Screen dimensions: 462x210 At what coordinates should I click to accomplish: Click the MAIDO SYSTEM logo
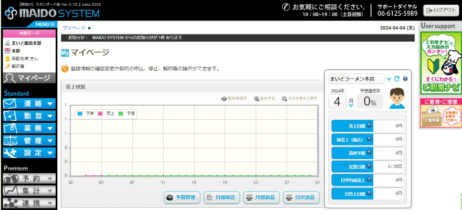point(52,13)
